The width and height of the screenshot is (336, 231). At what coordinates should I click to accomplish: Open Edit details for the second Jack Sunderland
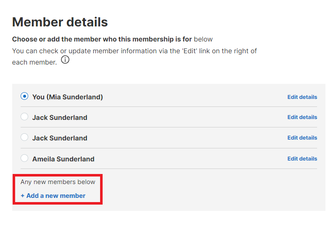click(x=302, y=138)
